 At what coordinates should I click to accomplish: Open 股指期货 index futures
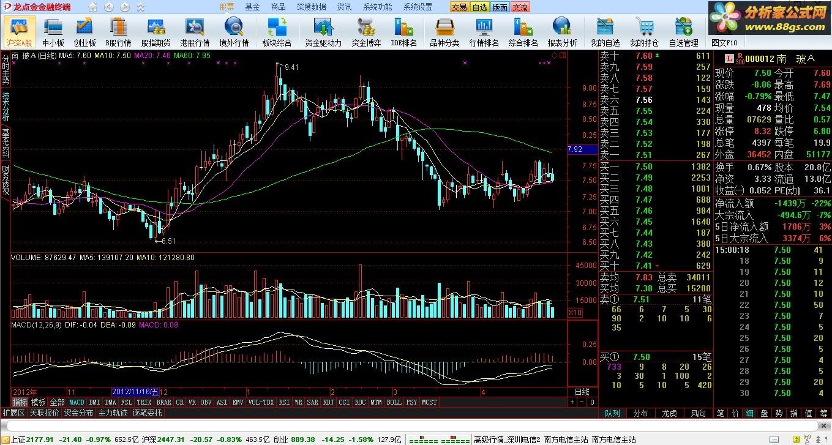156,32
